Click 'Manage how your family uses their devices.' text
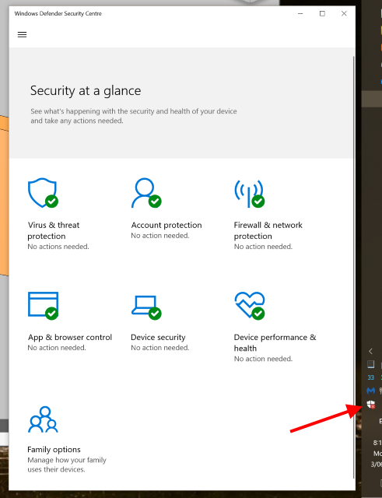Image resolution: width=382 pixels, height=498 pixels. 67,465
